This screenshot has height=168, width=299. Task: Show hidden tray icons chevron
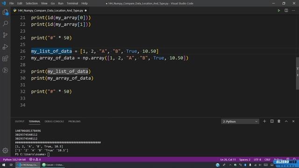pyautogui.click(x=230, y=165)
